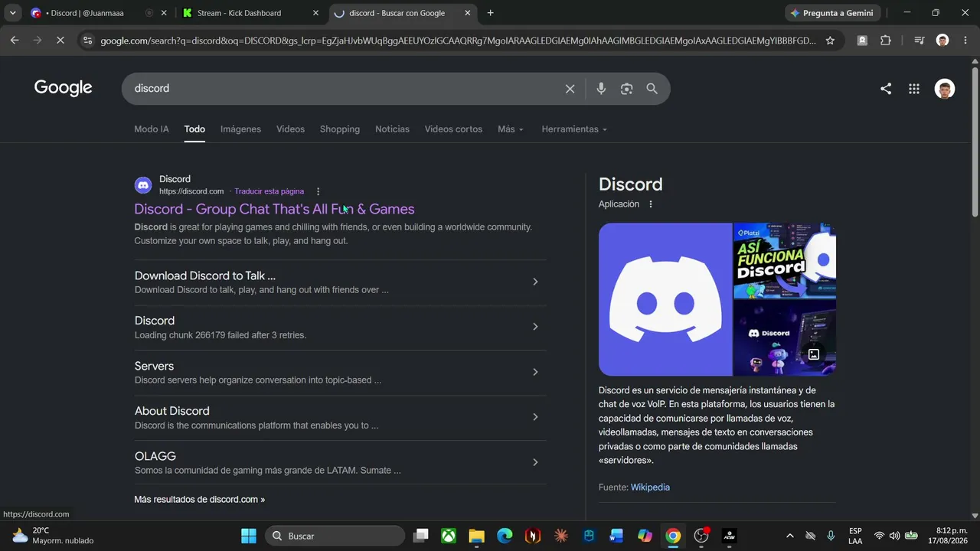Submit search with the magnifying glass icon
The height and width of the screenshot is (551, 980).
[x=652, y=89]
